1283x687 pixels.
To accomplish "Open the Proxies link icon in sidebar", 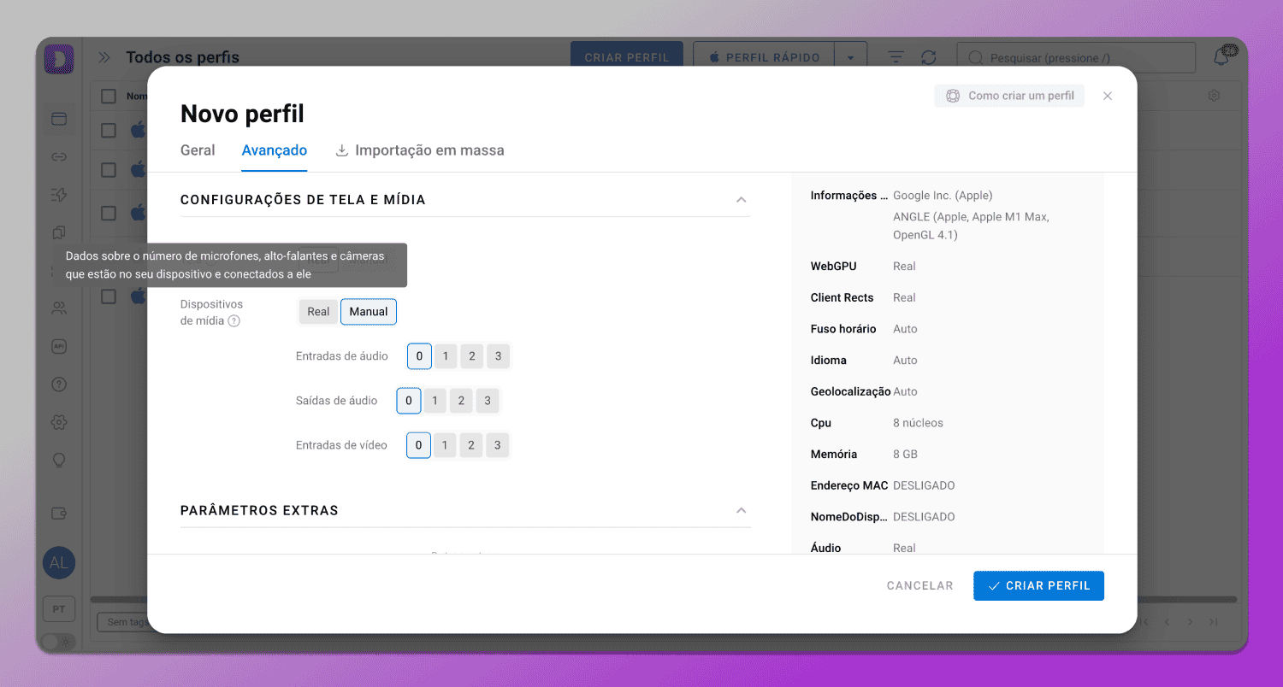I will pos(59,157).
